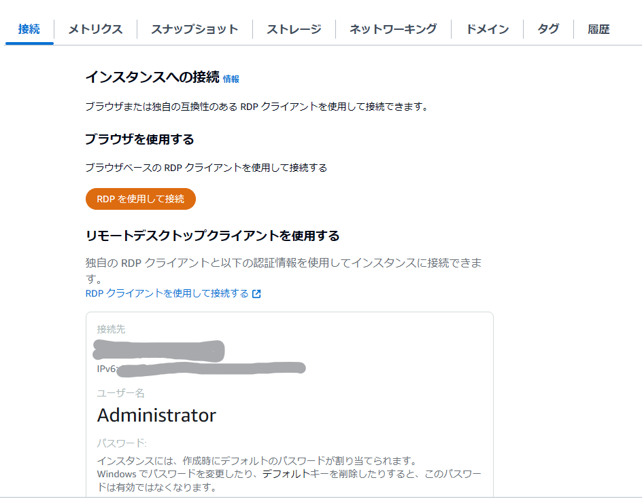Click the リモートデスクトップクライアントを使用する heading
The height and width of the screenshot is (499, 642).
click(212, 236)
